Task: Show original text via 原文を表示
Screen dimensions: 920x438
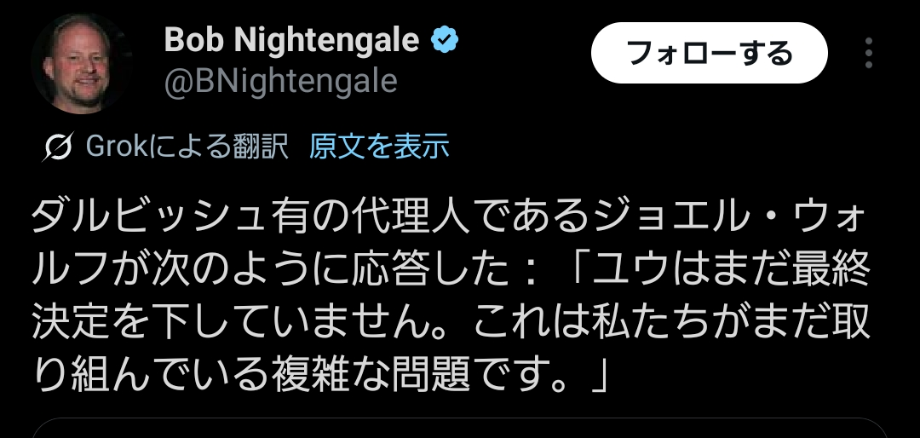Action: pos(379,147)
